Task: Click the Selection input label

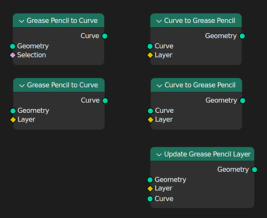Action: pos(31,55)
